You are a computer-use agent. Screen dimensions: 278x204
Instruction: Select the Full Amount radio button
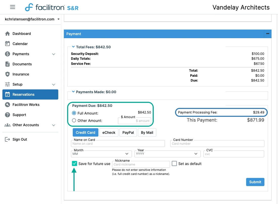74,113
